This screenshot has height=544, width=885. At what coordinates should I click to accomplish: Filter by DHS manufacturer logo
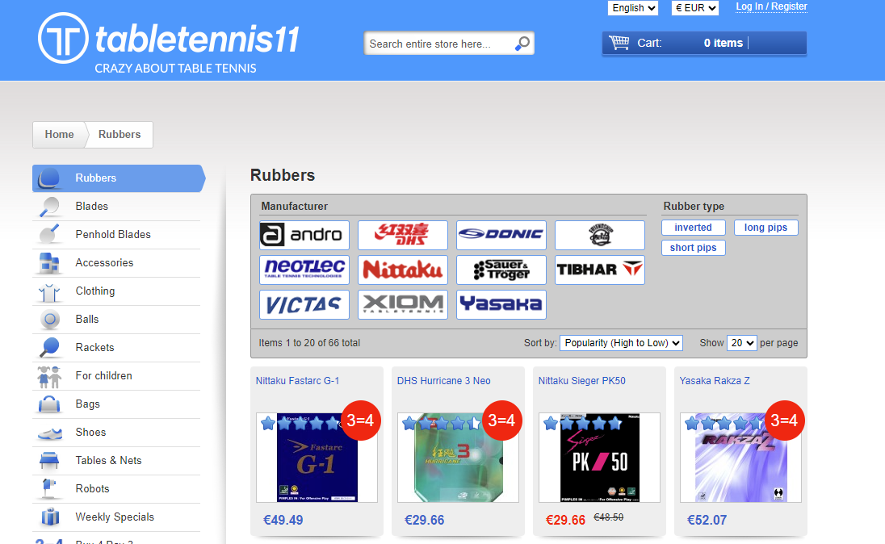pos(402,235)
